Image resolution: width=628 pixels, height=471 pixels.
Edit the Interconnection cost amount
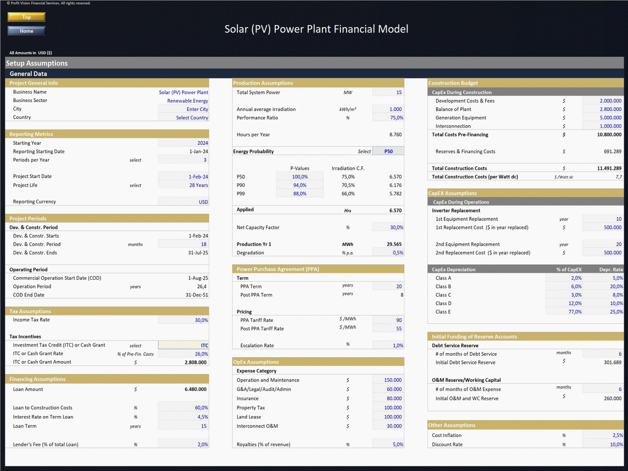coord(603,126)
